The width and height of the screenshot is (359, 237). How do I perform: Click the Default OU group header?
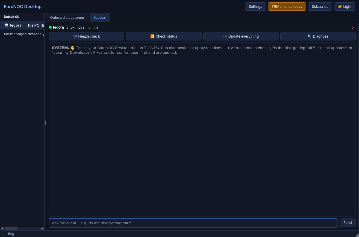click(x=12, y=17)
